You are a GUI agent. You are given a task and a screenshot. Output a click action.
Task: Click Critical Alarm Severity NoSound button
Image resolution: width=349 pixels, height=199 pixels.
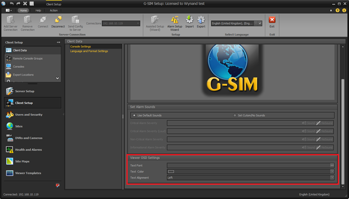tap(325, 123)
